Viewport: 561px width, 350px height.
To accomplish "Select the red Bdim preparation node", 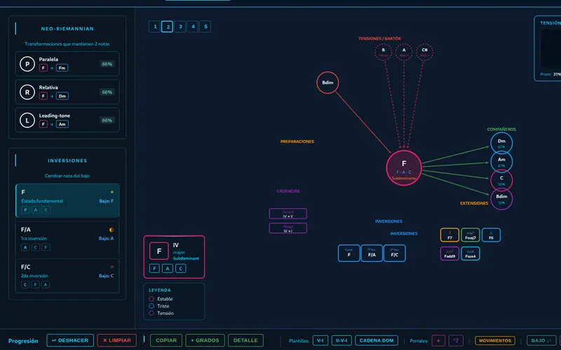I will click(327, 83).
